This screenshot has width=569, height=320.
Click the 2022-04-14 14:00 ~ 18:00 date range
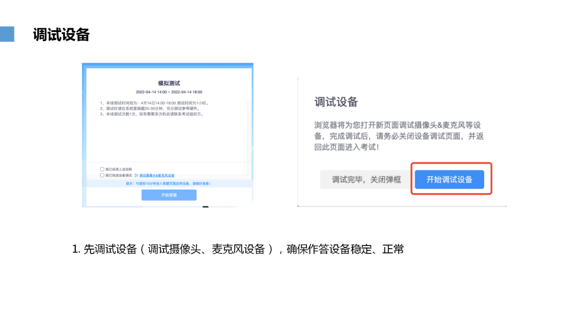point(169,92)
